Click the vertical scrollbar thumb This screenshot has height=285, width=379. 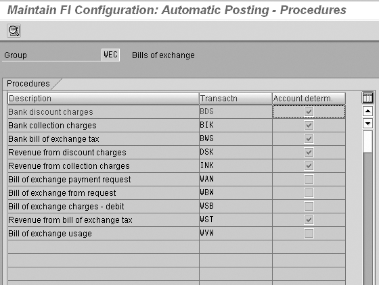click(367, 142)
